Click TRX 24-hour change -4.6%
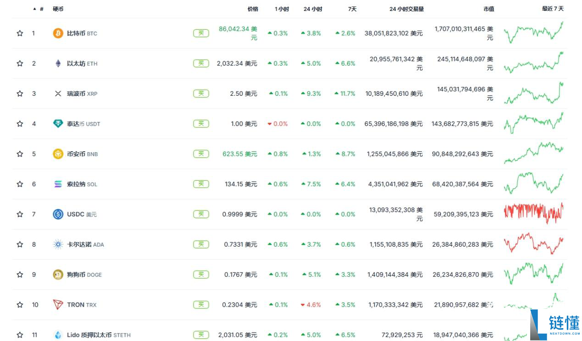582x341 pixels. pos(311,305)
